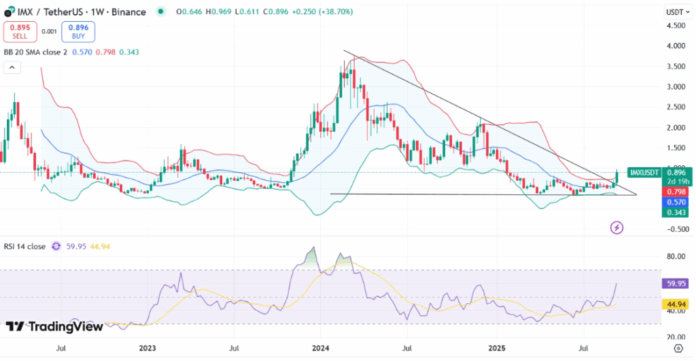This screenshot has height=361, width=696.
Task: Click the 2025 label on the time axis
Action: pos(497,348)
